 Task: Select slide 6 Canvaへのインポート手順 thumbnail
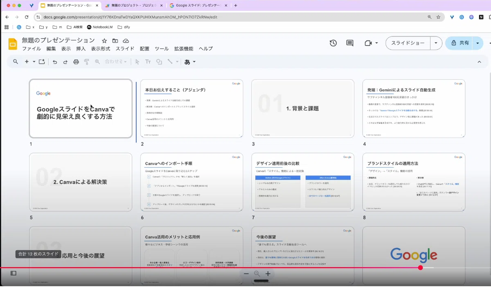coord(191,182)
